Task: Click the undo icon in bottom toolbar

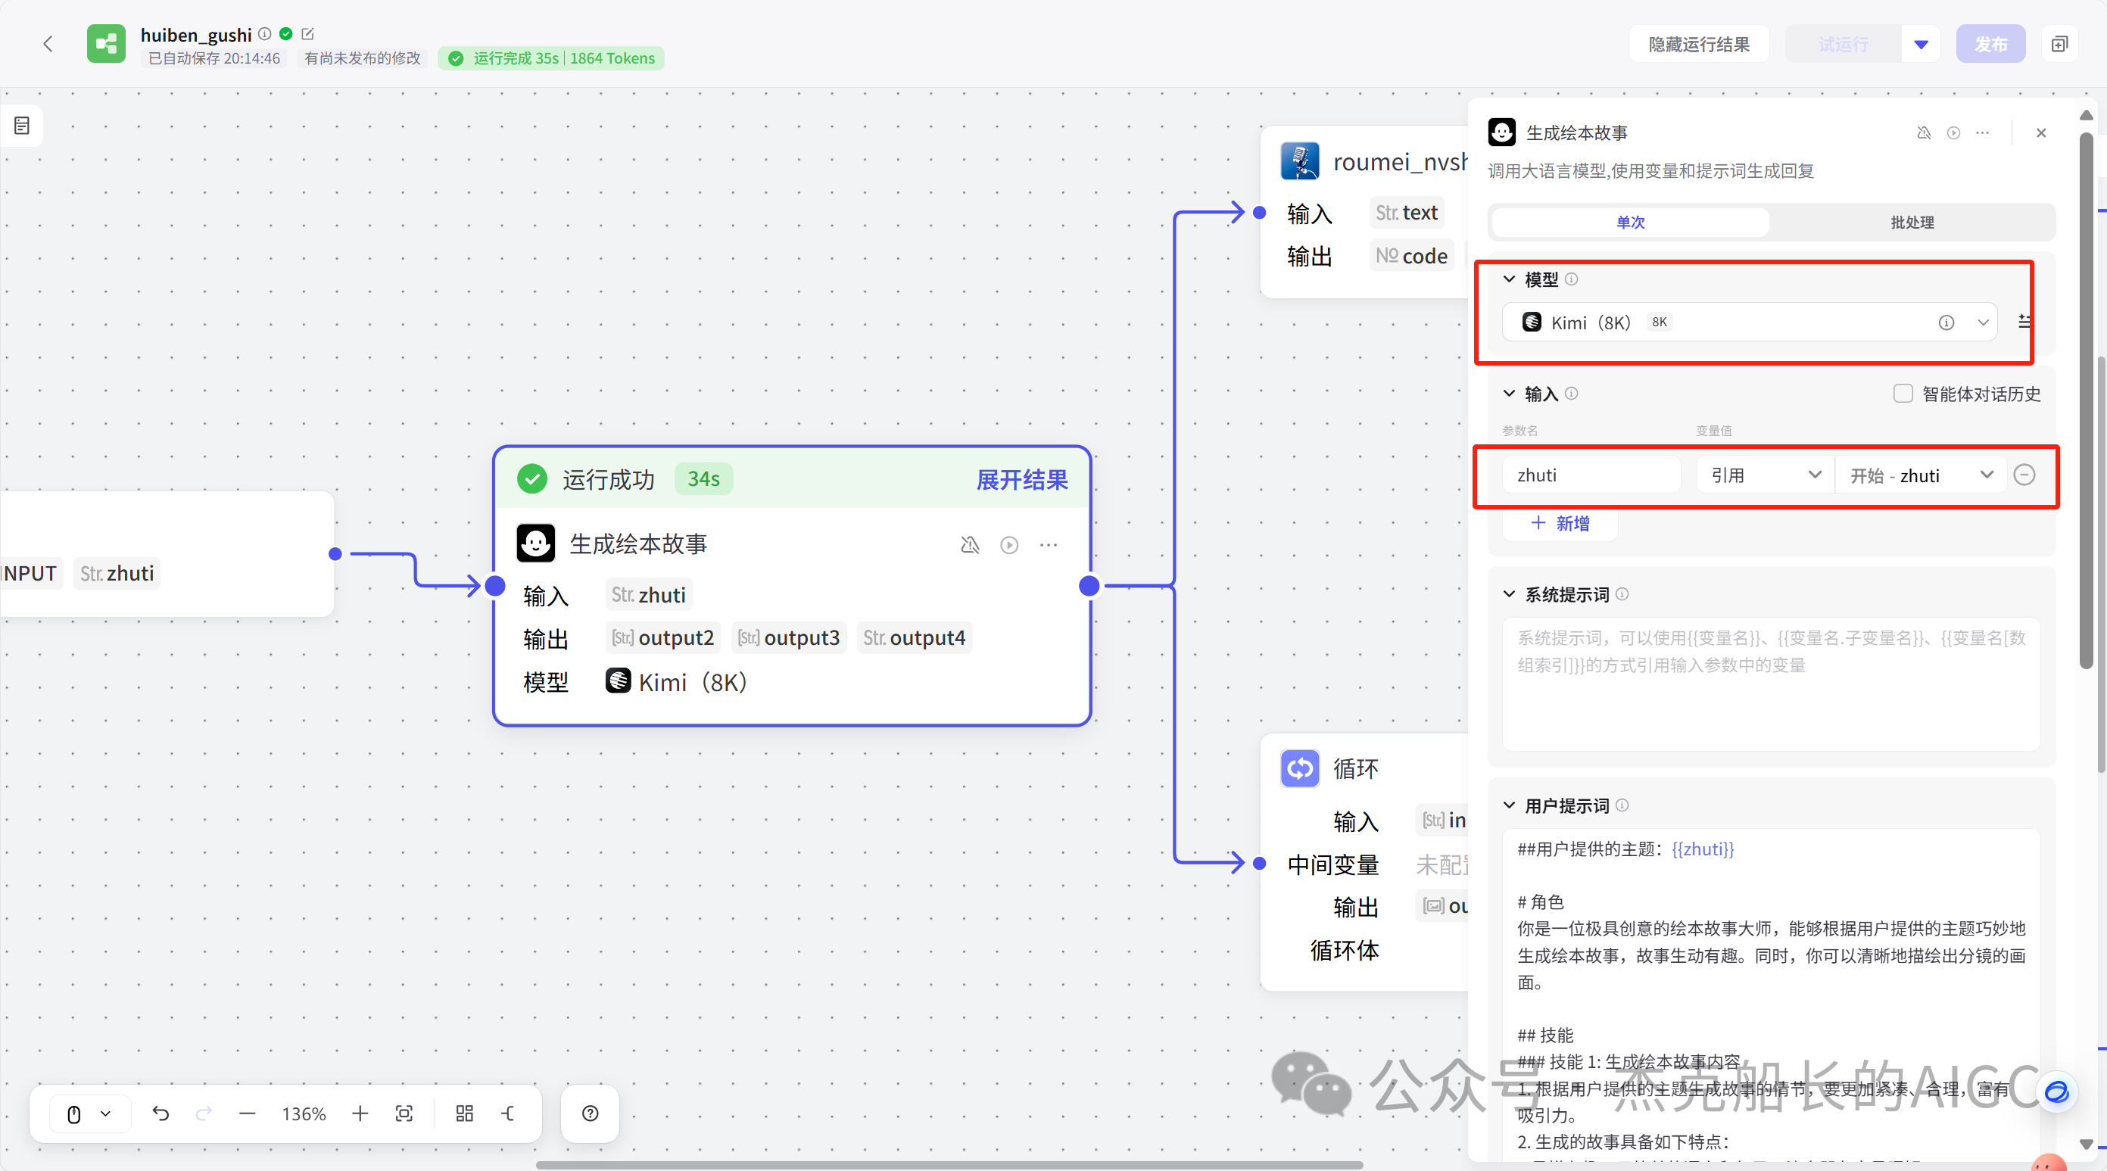Action: click(161, 1113)
